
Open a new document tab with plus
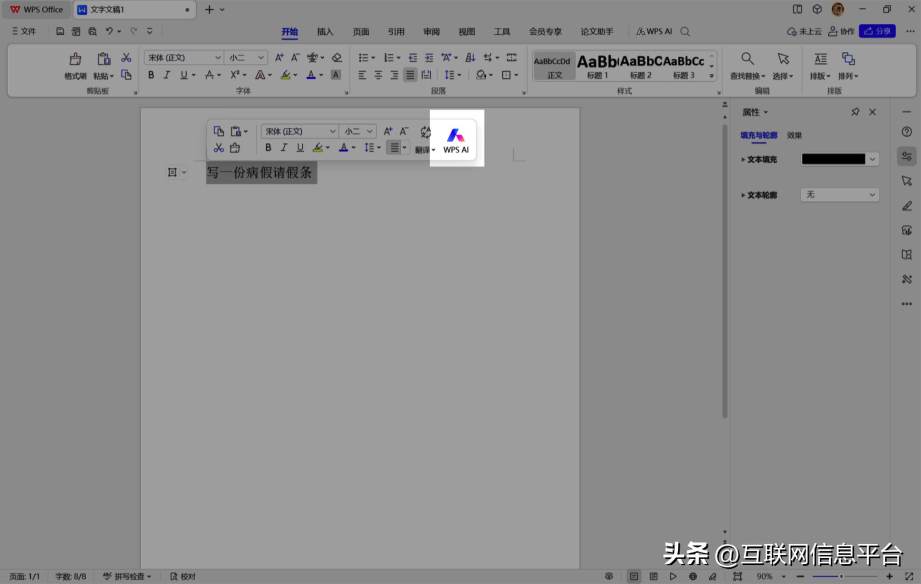tap(209, 9)
